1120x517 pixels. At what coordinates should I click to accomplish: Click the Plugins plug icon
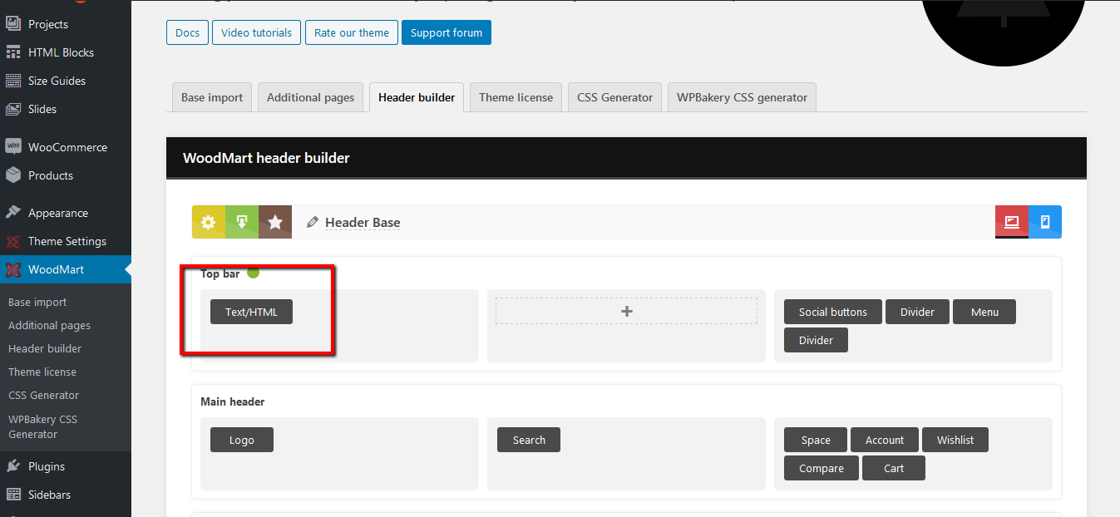click(13, 466)
